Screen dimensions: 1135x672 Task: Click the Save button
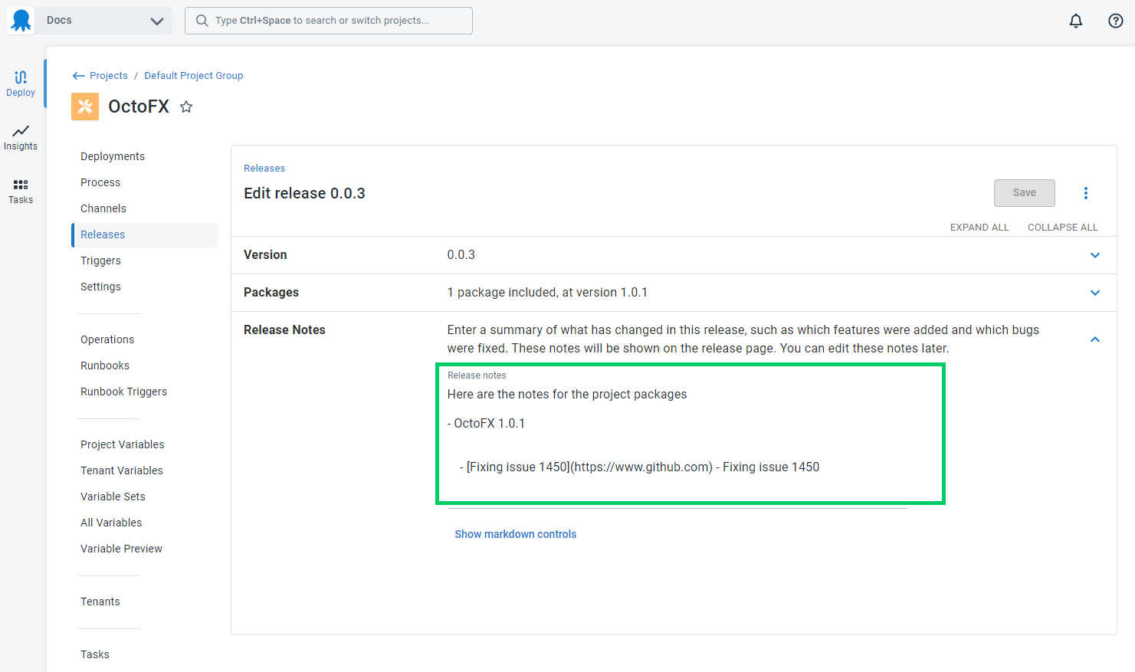point(1025,193)
